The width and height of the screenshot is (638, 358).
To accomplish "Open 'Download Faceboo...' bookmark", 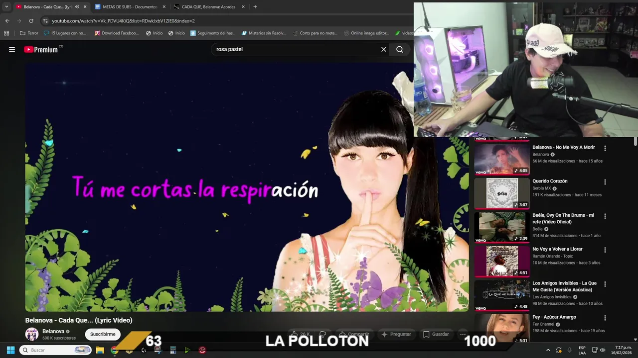I will click(117, 33).
